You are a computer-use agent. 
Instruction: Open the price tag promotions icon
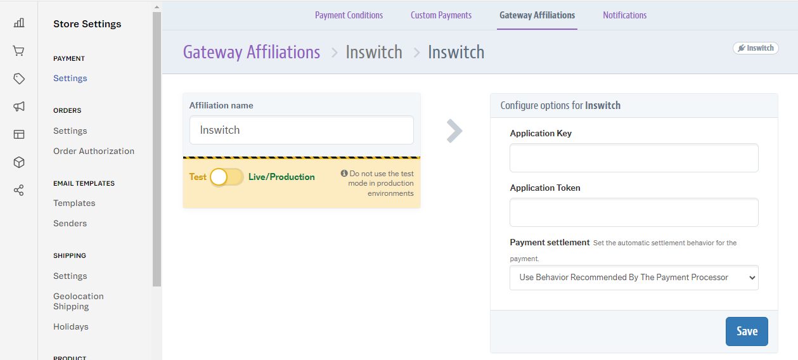tap(19, 79)
